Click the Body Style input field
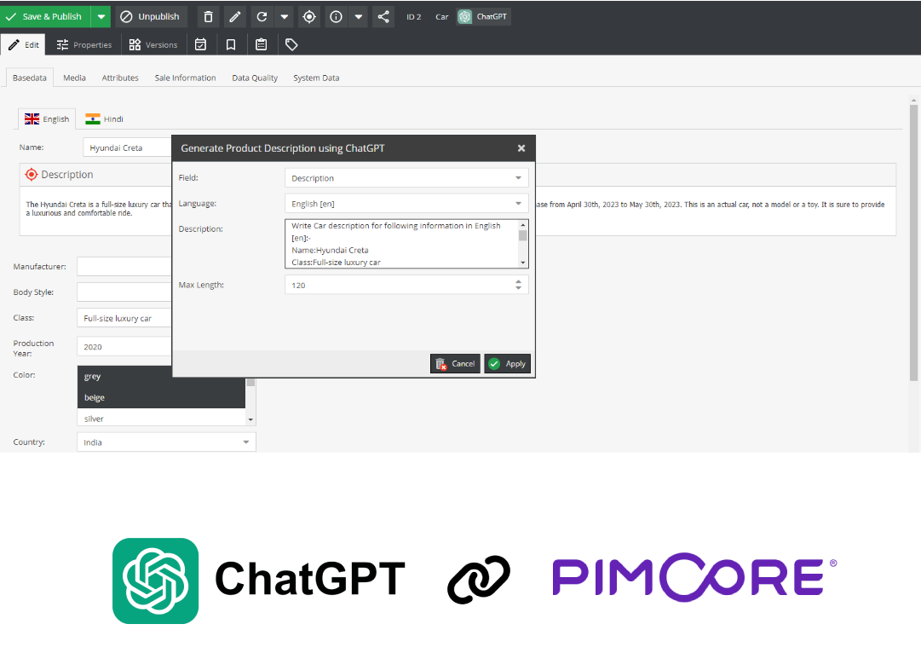The width and height of the screenshot is (921, 653). [124, 292]
